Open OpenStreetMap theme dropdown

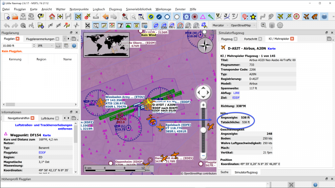tap(243, 25)
